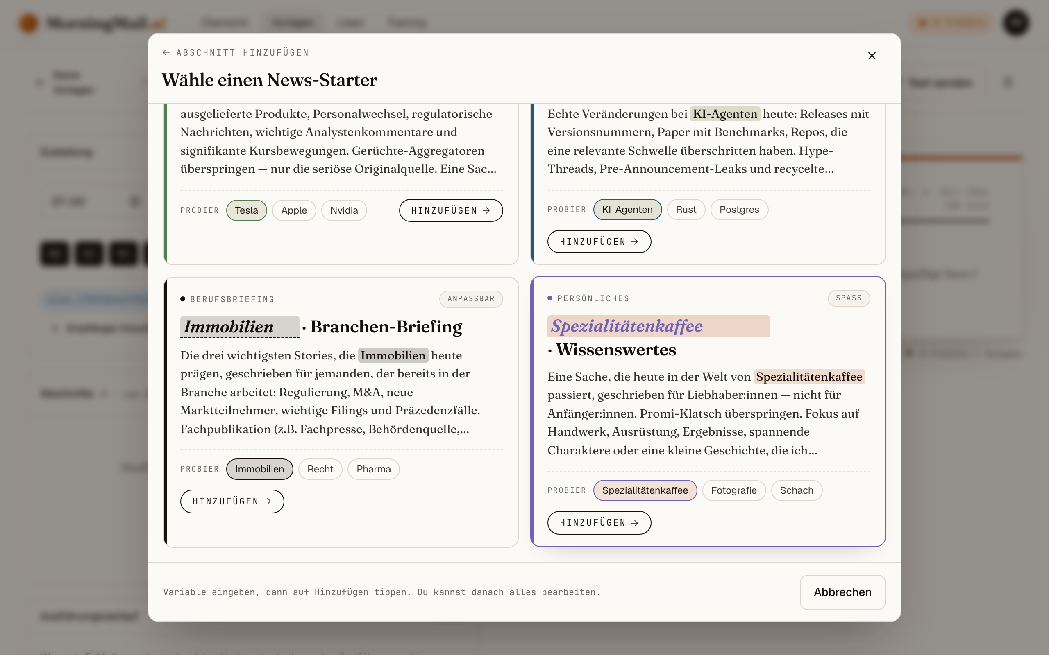Click the Anpassbar badge on Berufsbriefing card
Viewport: 1049px width, 655px height.
471,299
